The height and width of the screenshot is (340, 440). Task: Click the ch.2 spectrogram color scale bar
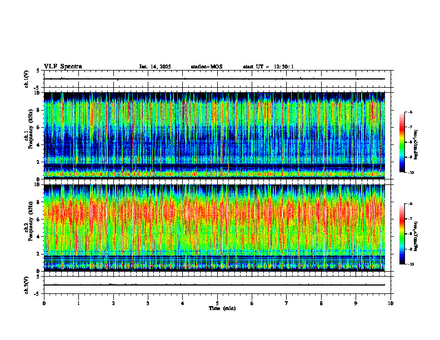[402, 234]
